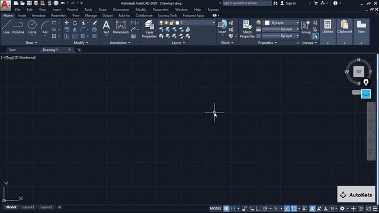The width and height of the screenshot is (379, 213).
Task: Click the object color wheel swatch
Action: pyautogui.click(x=259, y=22)
